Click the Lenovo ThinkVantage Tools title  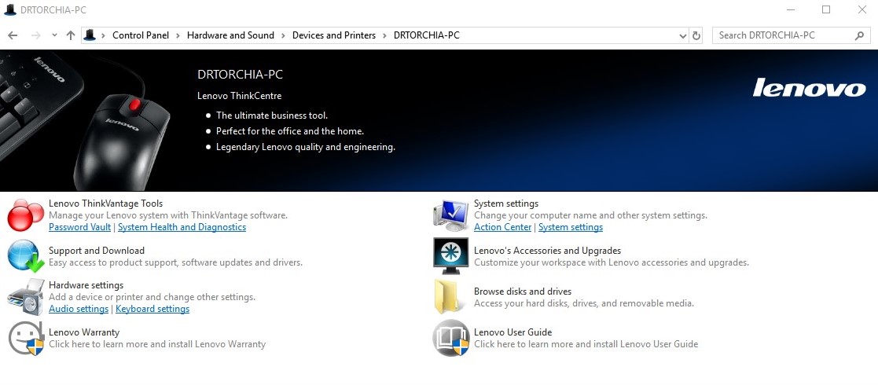point(106,203)
